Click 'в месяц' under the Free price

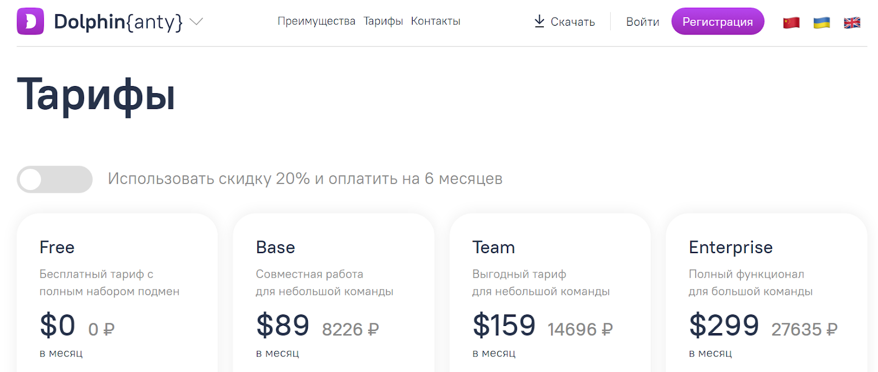(x=61, y=353)
